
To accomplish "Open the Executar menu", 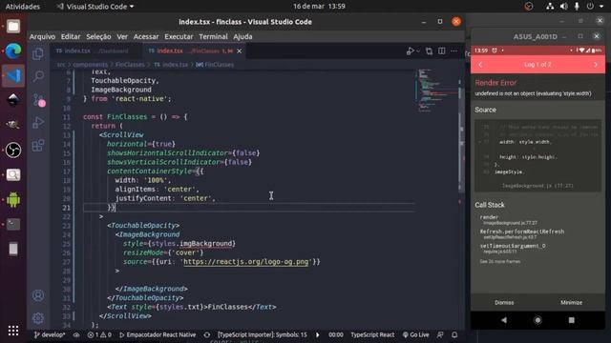I will coord(179,36).
